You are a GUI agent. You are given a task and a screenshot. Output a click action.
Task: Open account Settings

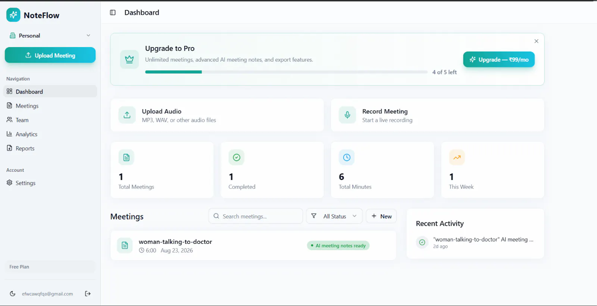tap(50, 183)
